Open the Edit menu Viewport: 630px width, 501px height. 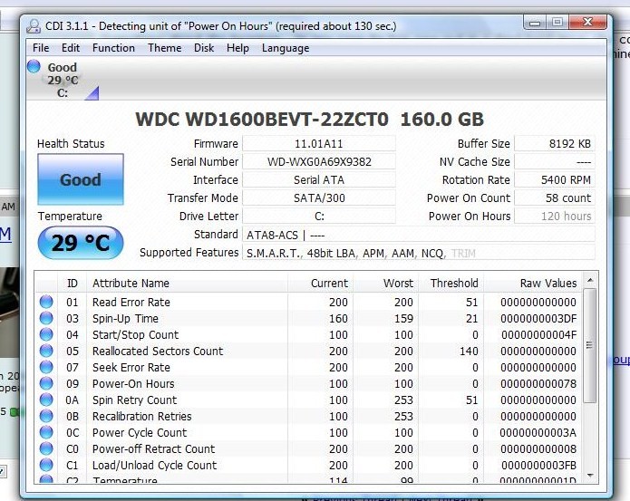pos(71,48)
